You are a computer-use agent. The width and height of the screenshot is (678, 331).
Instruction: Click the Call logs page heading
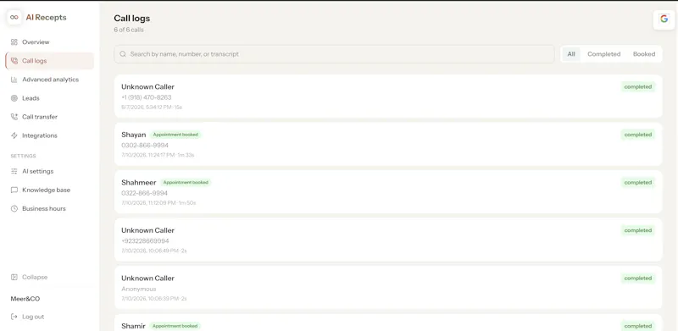[132, 18]
